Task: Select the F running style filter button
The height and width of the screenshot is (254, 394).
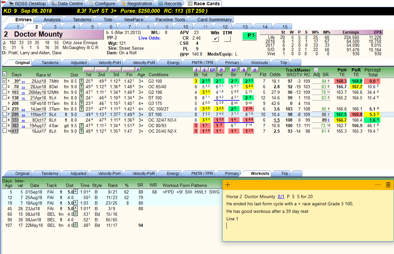Action: pos(196,70)
